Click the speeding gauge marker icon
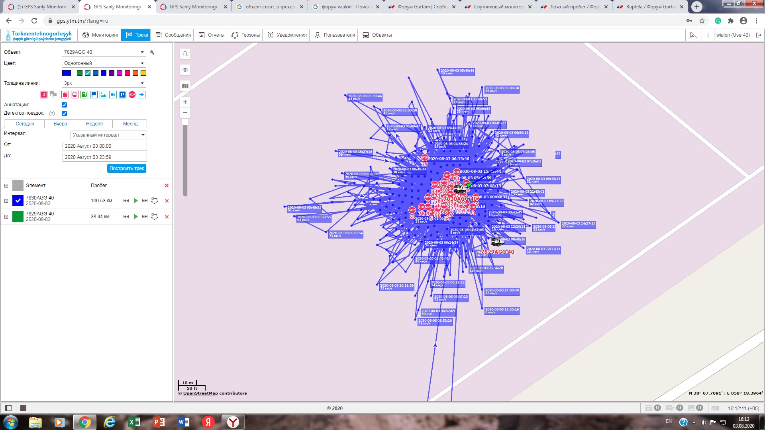This screenshot has height=430, width=765. [75, 94]
